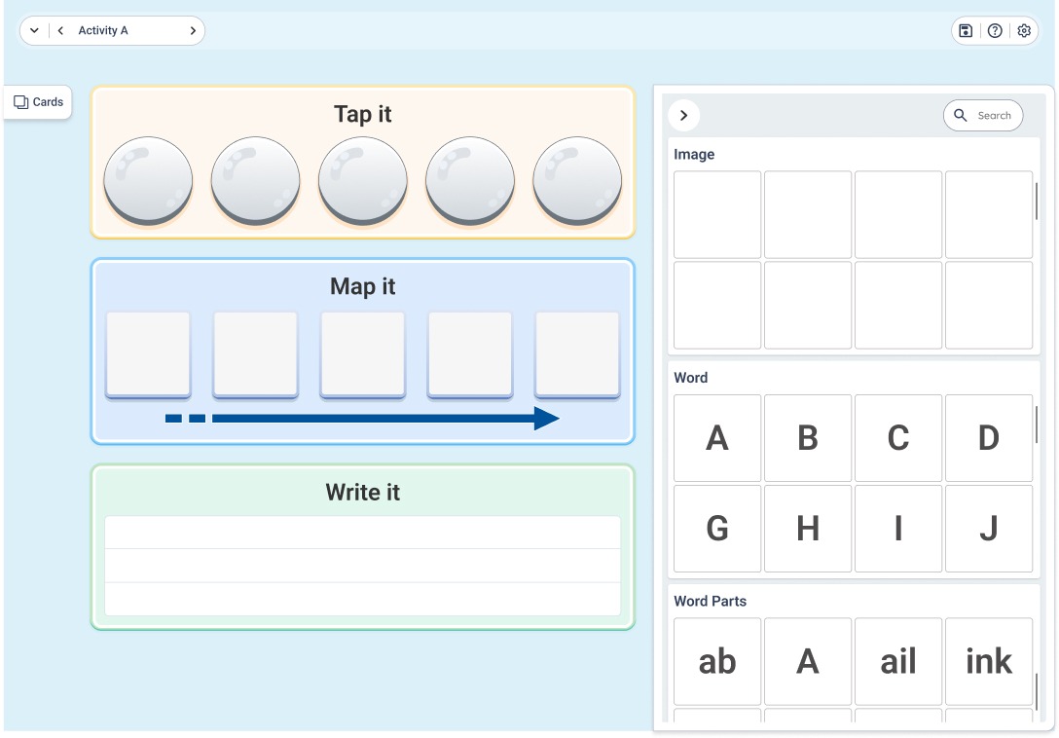Tap the second Tap it bubble
The height and width of the screenshot is (738, 1059).
tap(255, 180)
